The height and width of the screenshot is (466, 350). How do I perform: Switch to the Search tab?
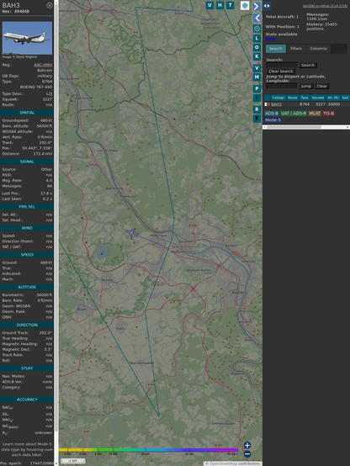pyautogui.click(x=276, y=49)
